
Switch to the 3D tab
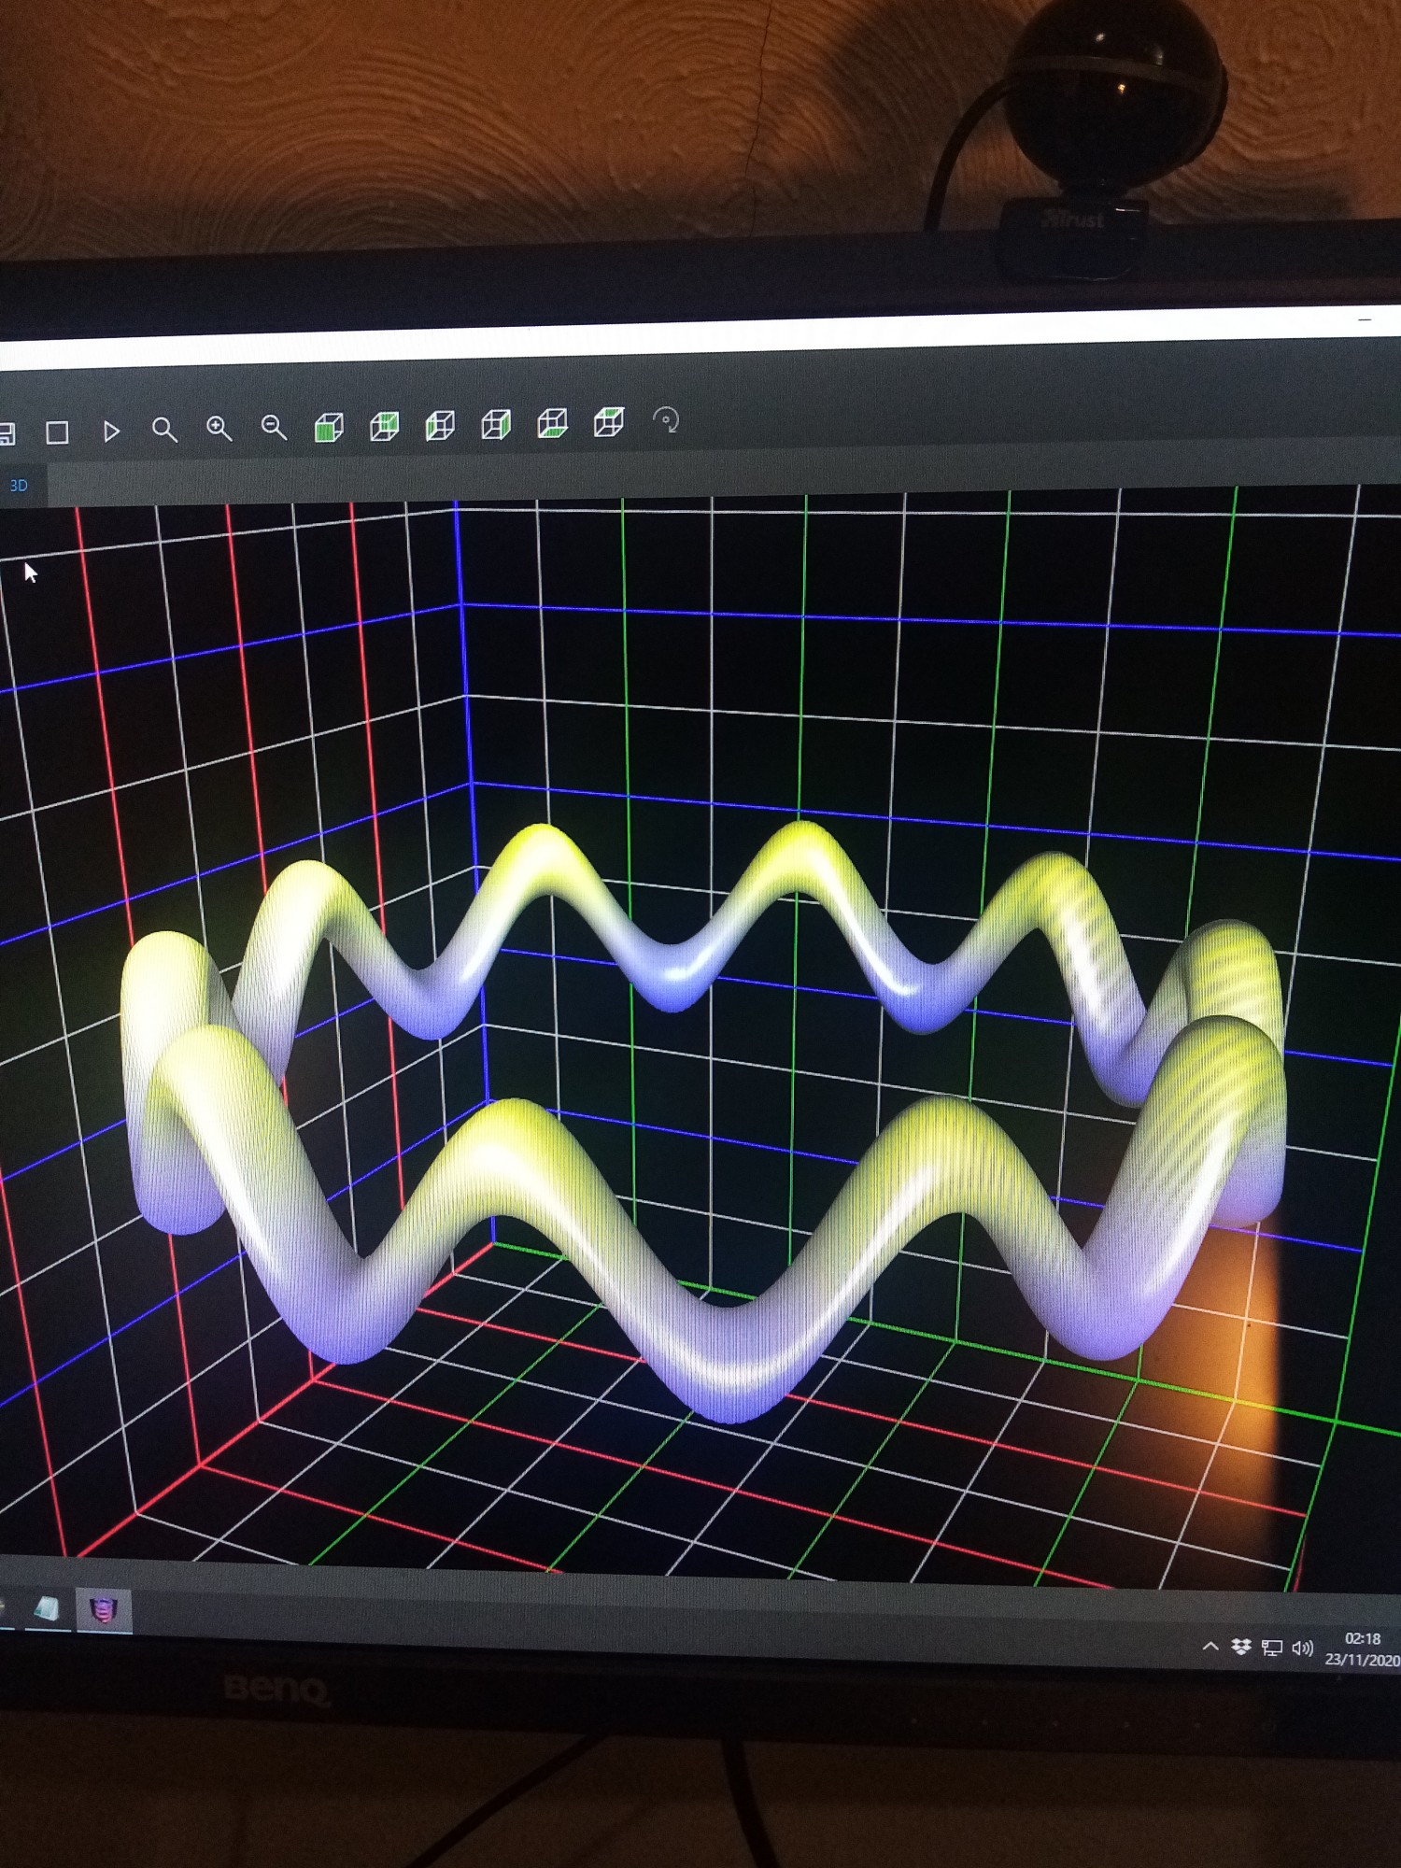[19, 486]
